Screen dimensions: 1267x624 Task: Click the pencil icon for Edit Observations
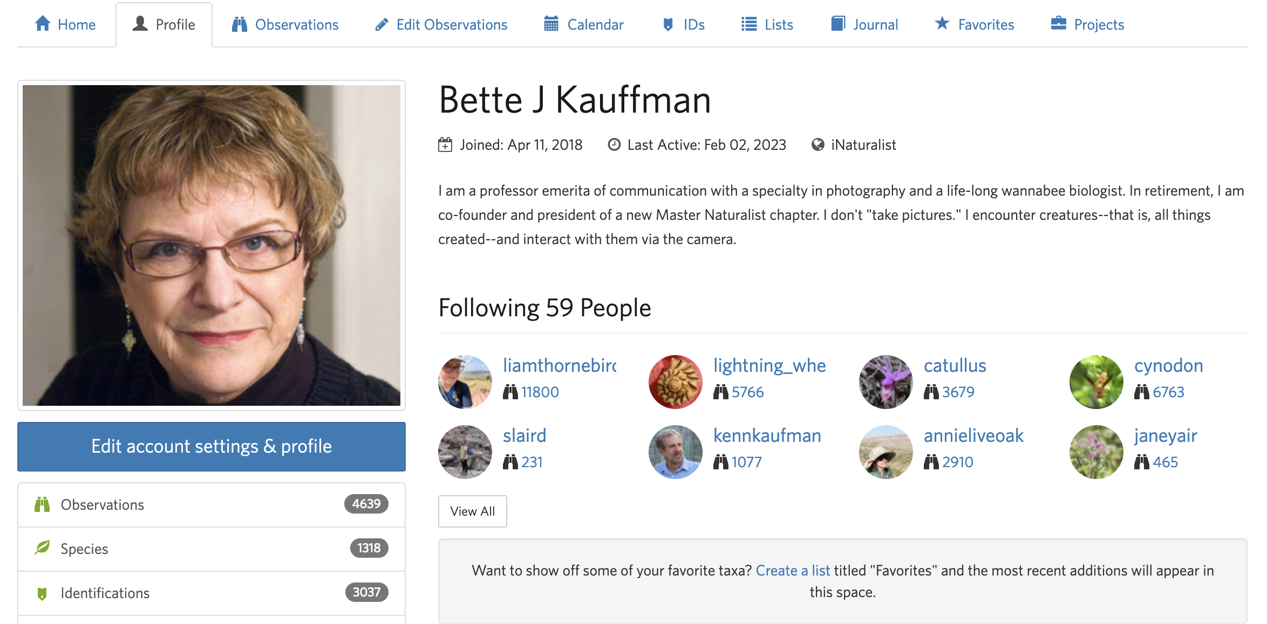pos(382,24)
